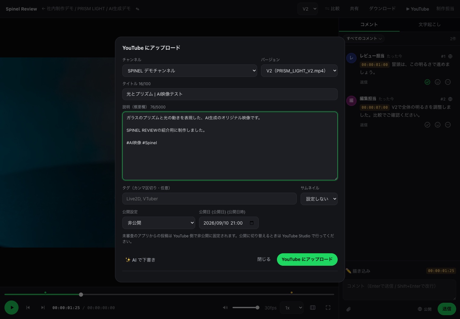Click the 2件 comment count
This screenshot has height=319, width=460.
tap(453, 39)
